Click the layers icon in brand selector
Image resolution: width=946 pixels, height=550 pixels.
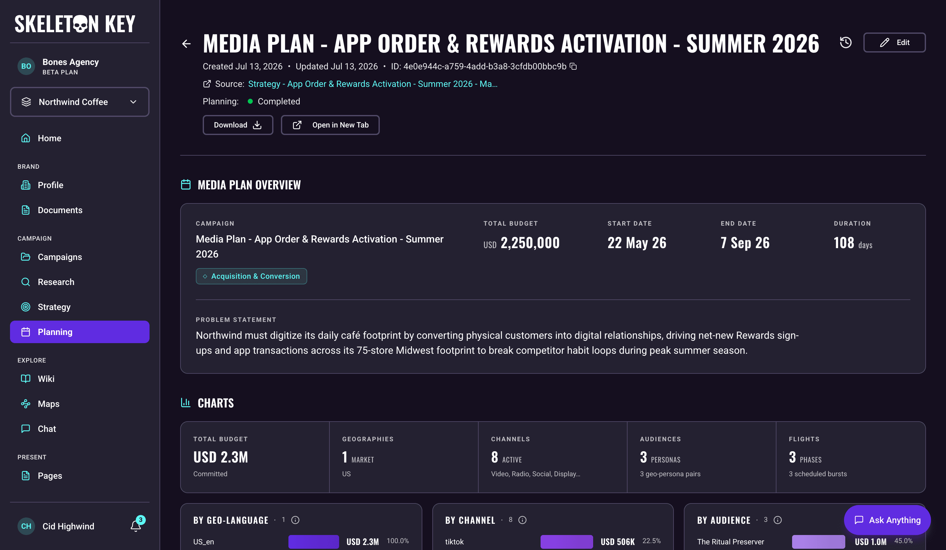26,102
